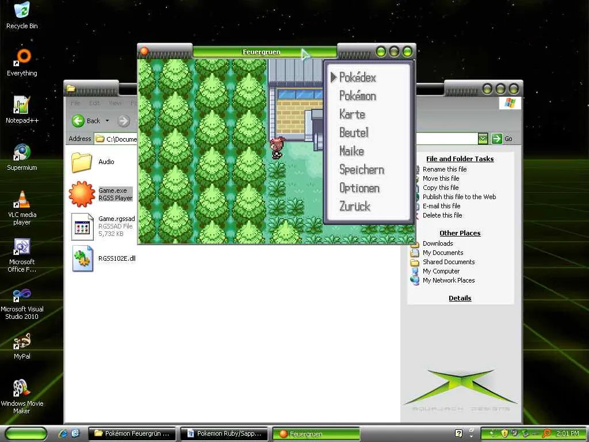
Task: Click Rename this file link
Action: (x=445, y=169)
